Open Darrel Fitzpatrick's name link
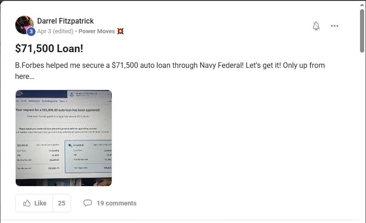This screenshot has width=366, height=223. [x=65, y=21]
